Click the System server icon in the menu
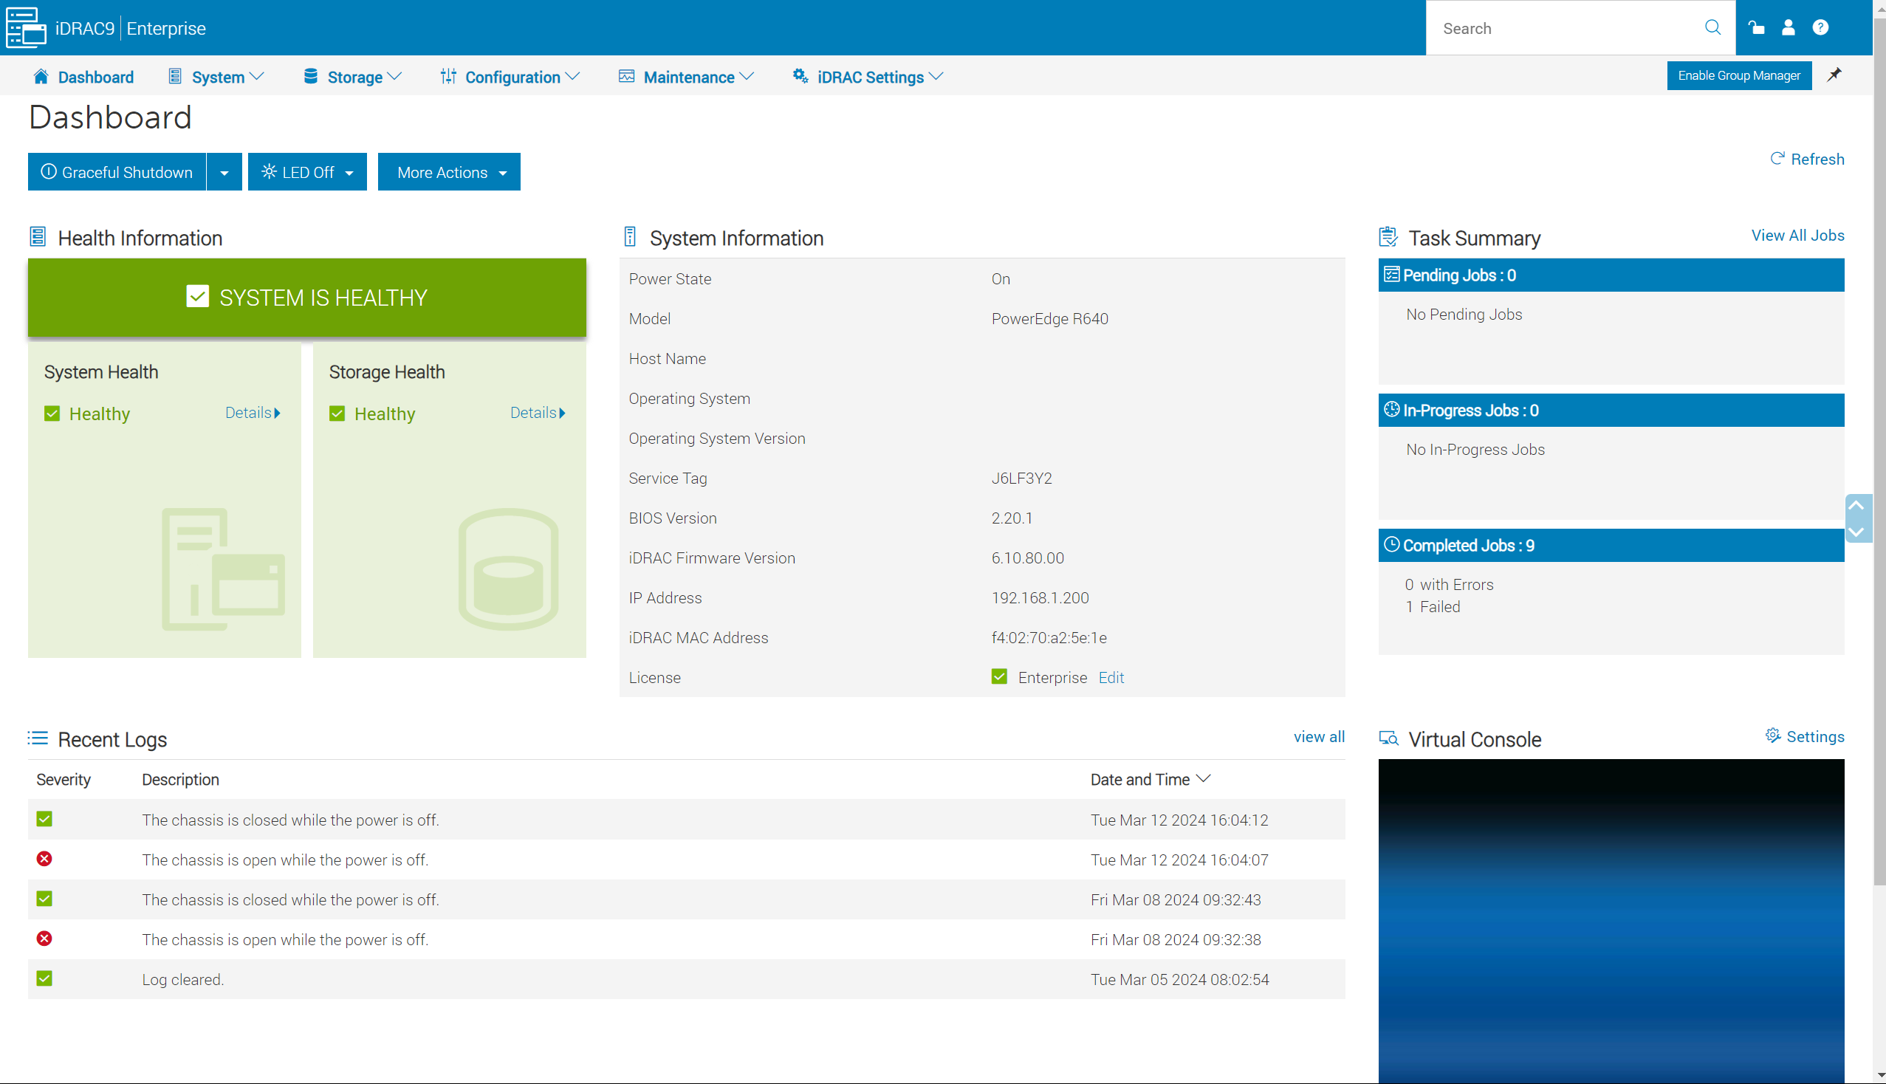Screen dimensions: 1886x1084 point(175,76)
